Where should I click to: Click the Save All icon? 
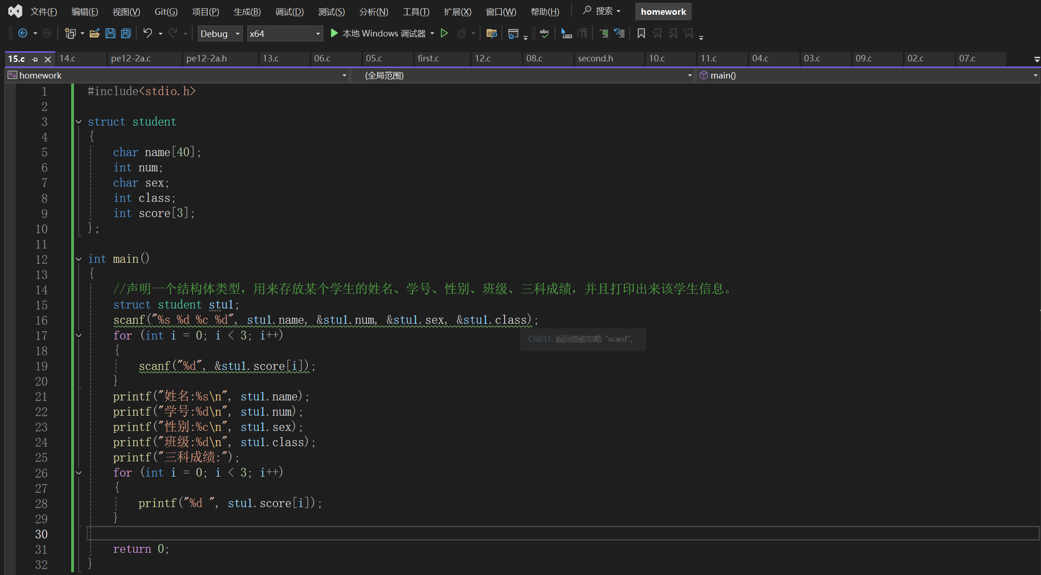[126, 33]
